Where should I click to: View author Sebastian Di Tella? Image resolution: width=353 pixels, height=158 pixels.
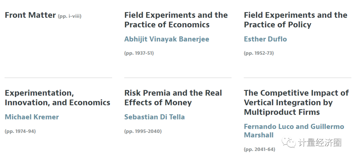point(154,117)
